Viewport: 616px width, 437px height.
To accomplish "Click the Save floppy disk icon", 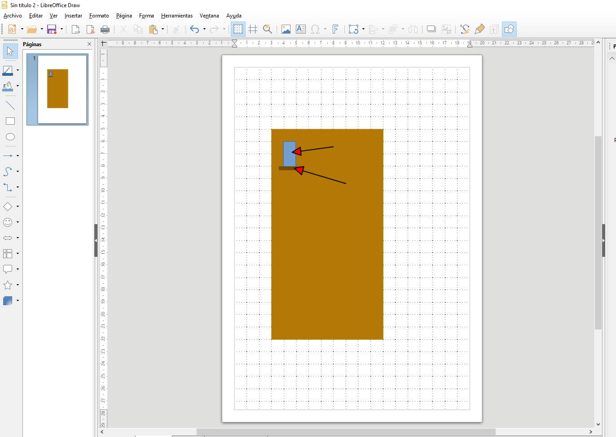I will [52, 29].
